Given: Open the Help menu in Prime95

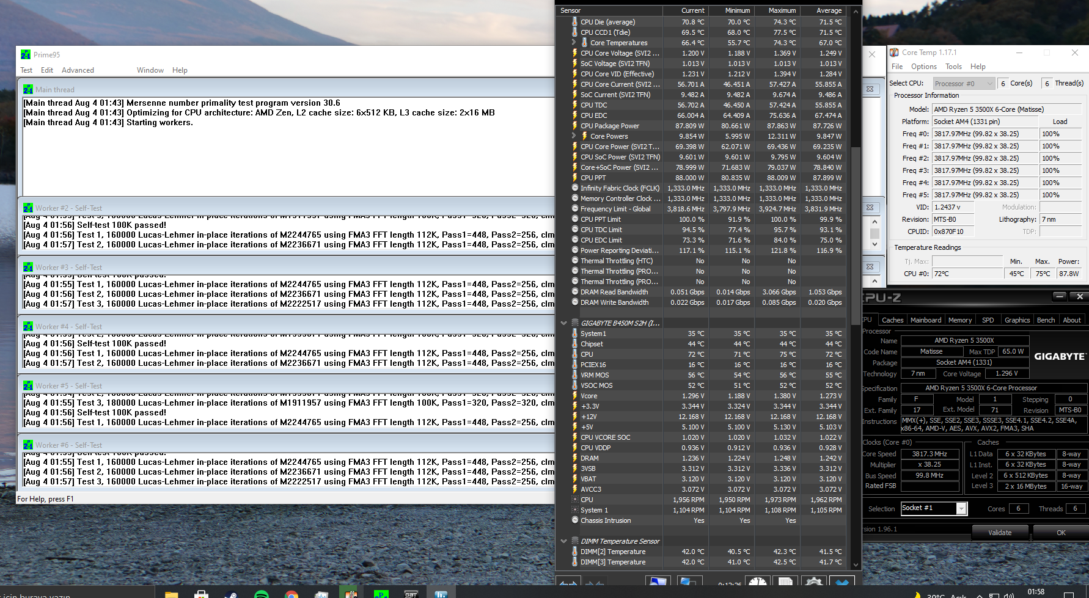Looking at the screenshot, I should 180,70.
